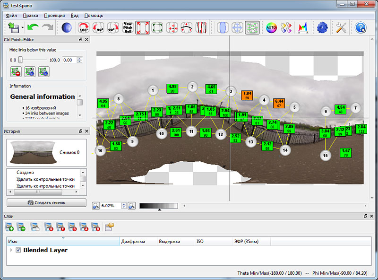This screenshot has width=378, height=280.
Task: Click the Выдержка column header
Action: tap(176, 241)
